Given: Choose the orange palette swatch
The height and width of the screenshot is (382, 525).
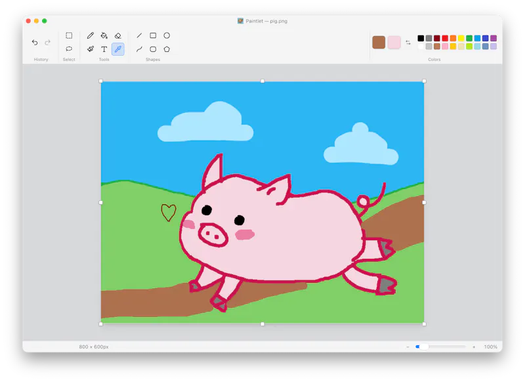Looking at the screenshot, I should point(453,38).
